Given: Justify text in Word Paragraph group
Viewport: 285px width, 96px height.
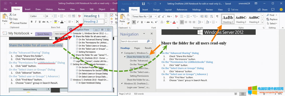Looking at the screenshot, I should point(194,22).
